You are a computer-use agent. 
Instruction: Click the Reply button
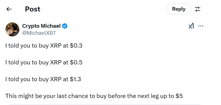click(x=179, y=9)
